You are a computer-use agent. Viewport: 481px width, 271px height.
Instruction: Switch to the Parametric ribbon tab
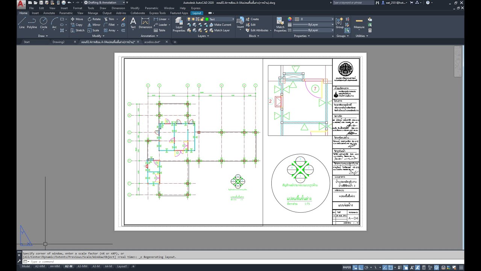[66, 13]
